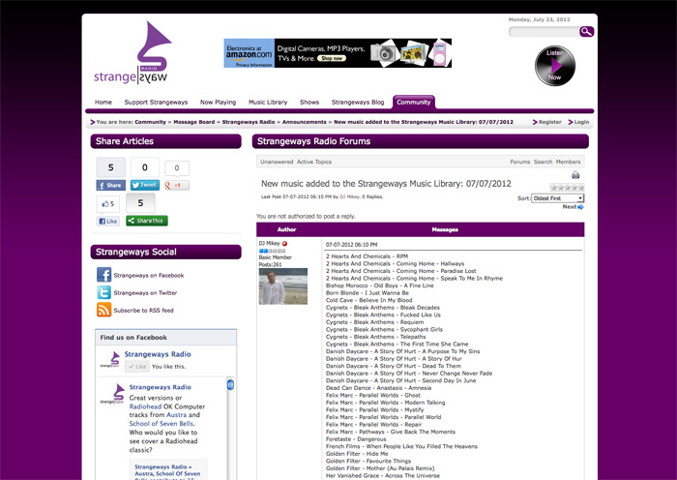Rate the thread using the star rating
Screen dimensions: 677x480
567,188
